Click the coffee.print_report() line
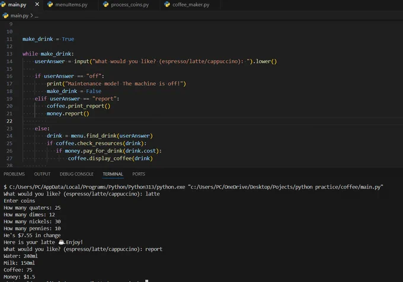The width and height of the screenshot is (403, 282). click(78, 106)
